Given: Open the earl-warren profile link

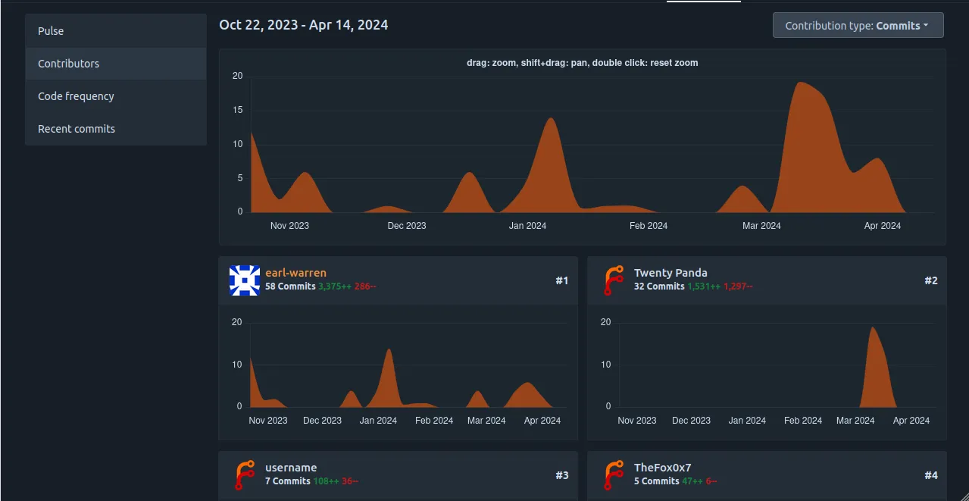Looking at the screenshot, I should (295, 273).
